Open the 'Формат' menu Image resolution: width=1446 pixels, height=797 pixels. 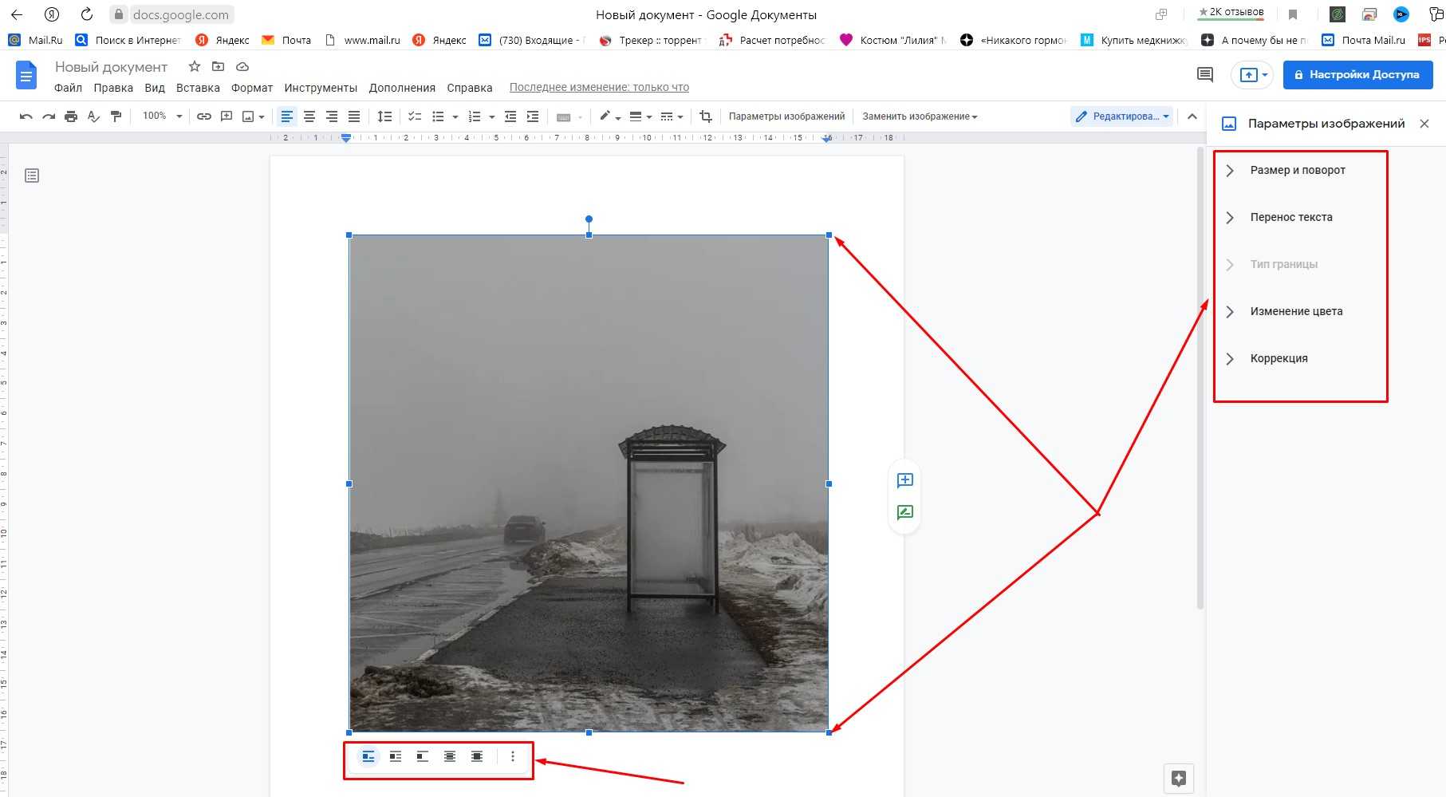(x=252, y=88)
